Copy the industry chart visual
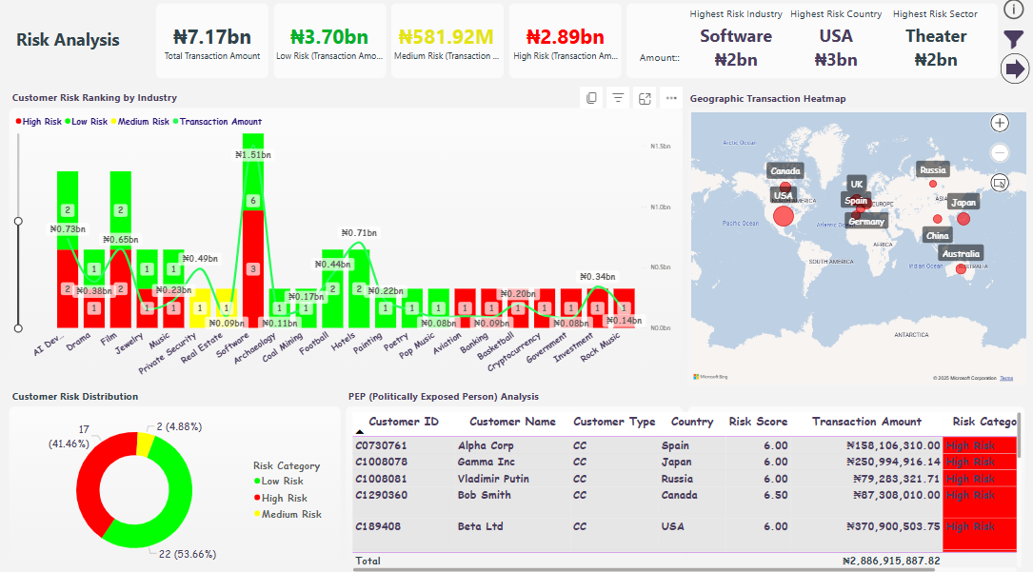The height and width of the screenshot is (572, 1033). [591, 98]
